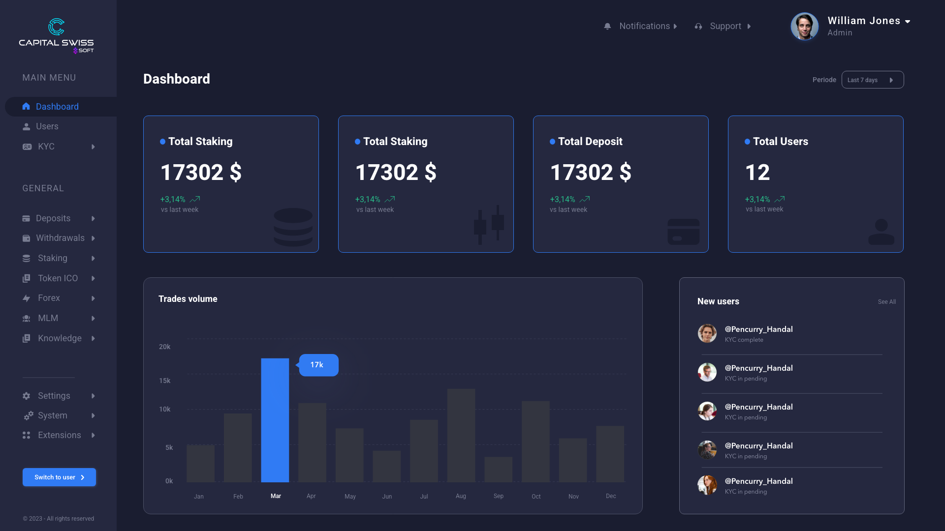
Task: Expand the Deposits submenu arrow
Action: click(93, 219)
